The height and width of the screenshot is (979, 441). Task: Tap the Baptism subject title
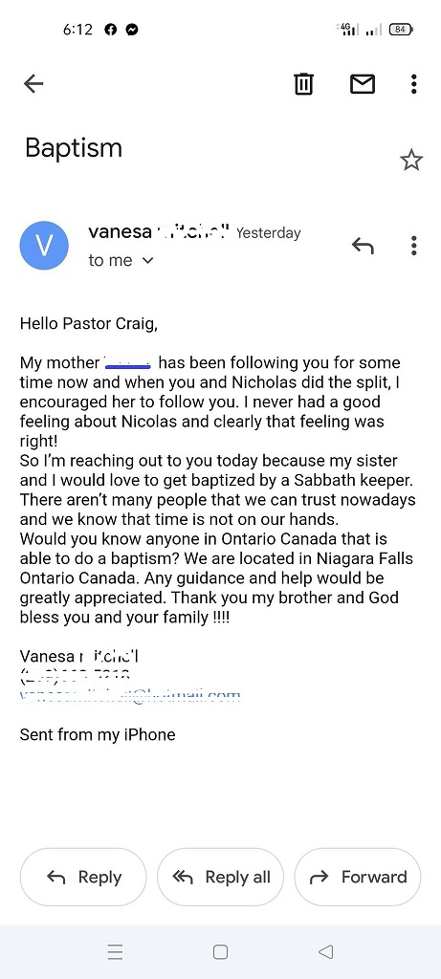pyautogui.click(x=74, y=148)
